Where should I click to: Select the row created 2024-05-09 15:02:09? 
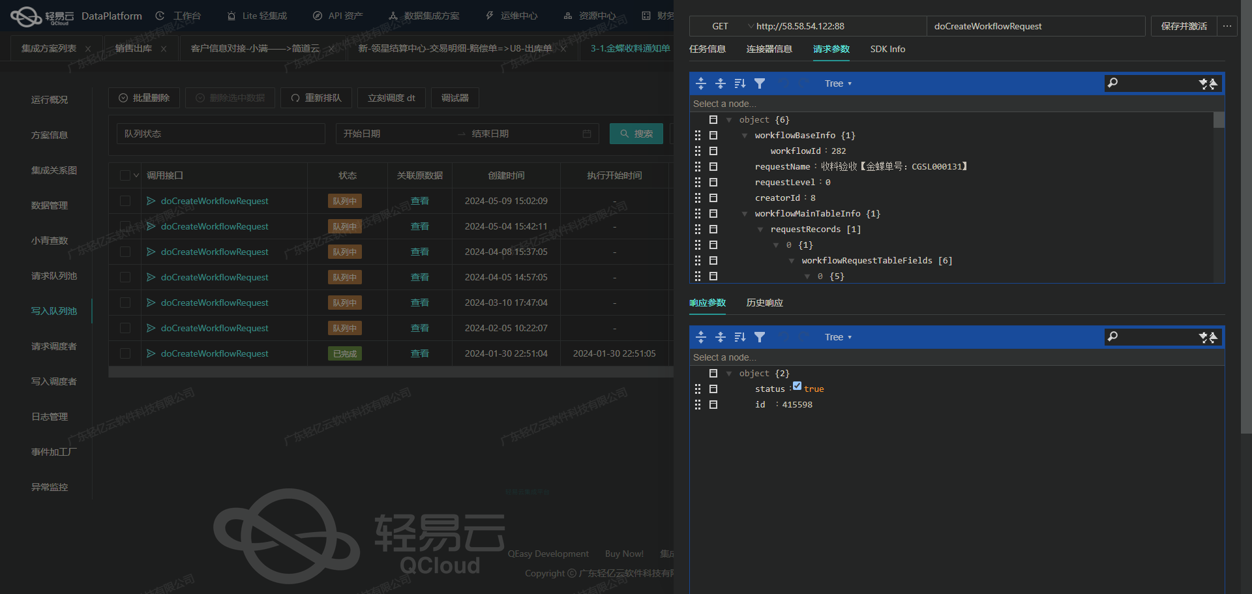click(x=125, y=201)
